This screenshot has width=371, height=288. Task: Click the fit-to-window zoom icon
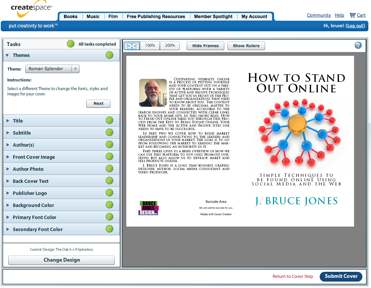click(132, 46)
